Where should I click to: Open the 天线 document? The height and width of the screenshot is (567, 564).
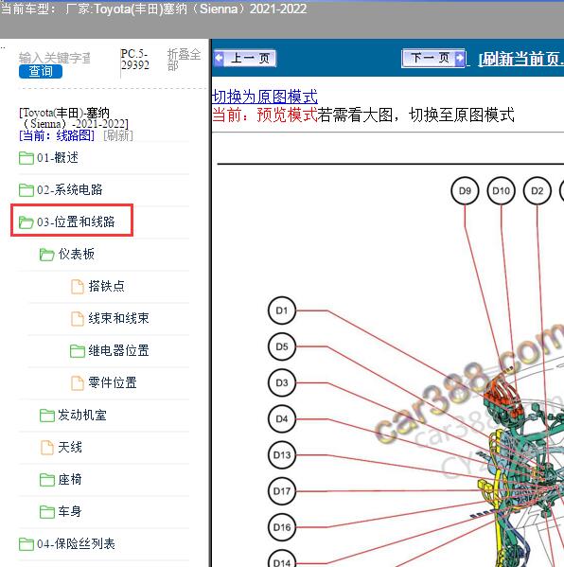(x=70, y=448)
